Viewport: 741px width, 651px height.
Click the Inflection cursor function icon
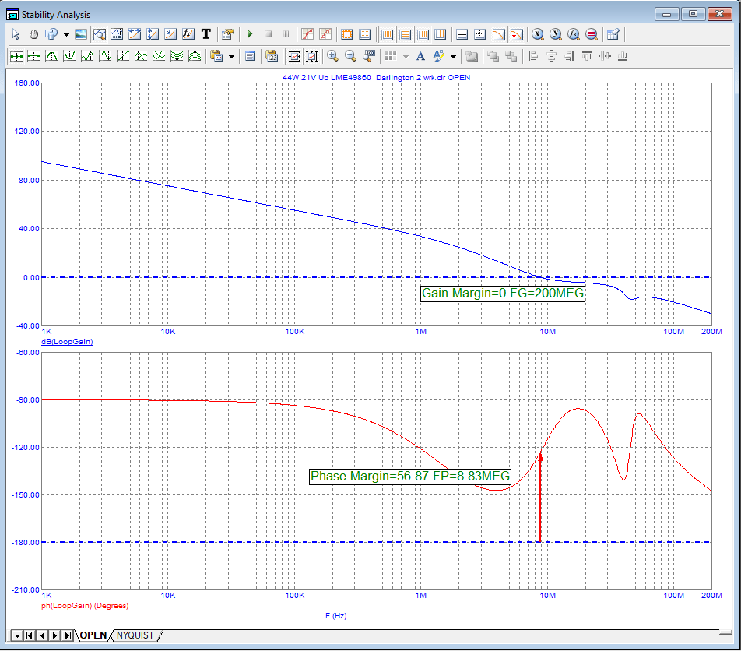123,56
